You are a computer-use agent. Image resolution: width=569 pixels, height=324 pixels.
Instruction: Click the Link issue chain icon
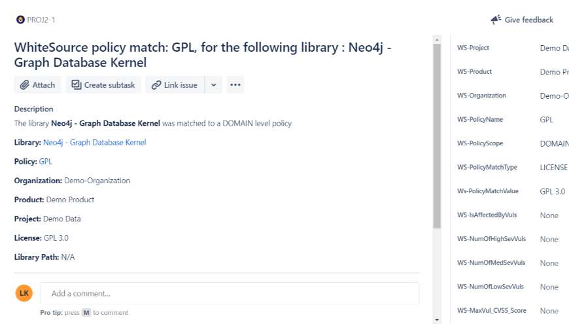(156, 85)
